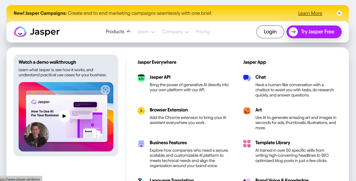Play the demo walkthrough video
This screenshot has width=356, height=181.
(x=64, y=116)
